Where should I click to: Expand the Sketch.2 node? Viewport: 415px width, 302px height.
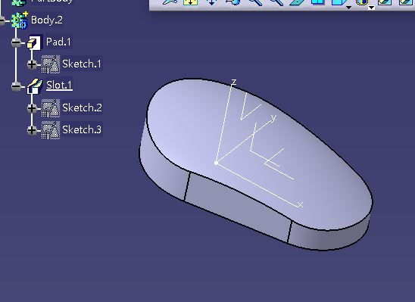click(32, 108)
